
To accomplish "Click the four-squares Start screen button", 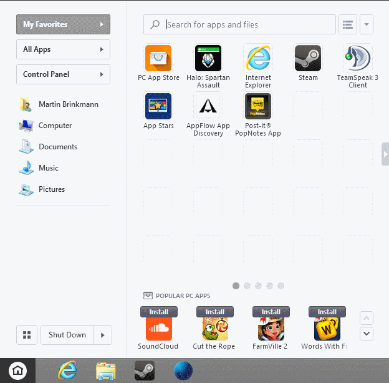I will [27, 335].
